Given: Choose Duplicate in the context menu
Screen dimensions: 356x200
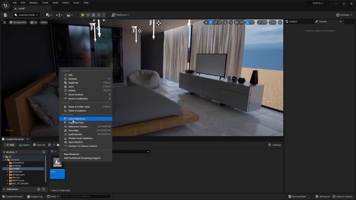Looking at the screenshot, I should (x=86, y=83).
